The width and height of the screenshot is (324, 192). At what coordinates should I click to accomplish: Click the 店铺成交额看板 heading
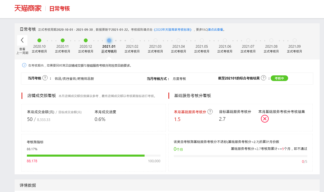42,96
